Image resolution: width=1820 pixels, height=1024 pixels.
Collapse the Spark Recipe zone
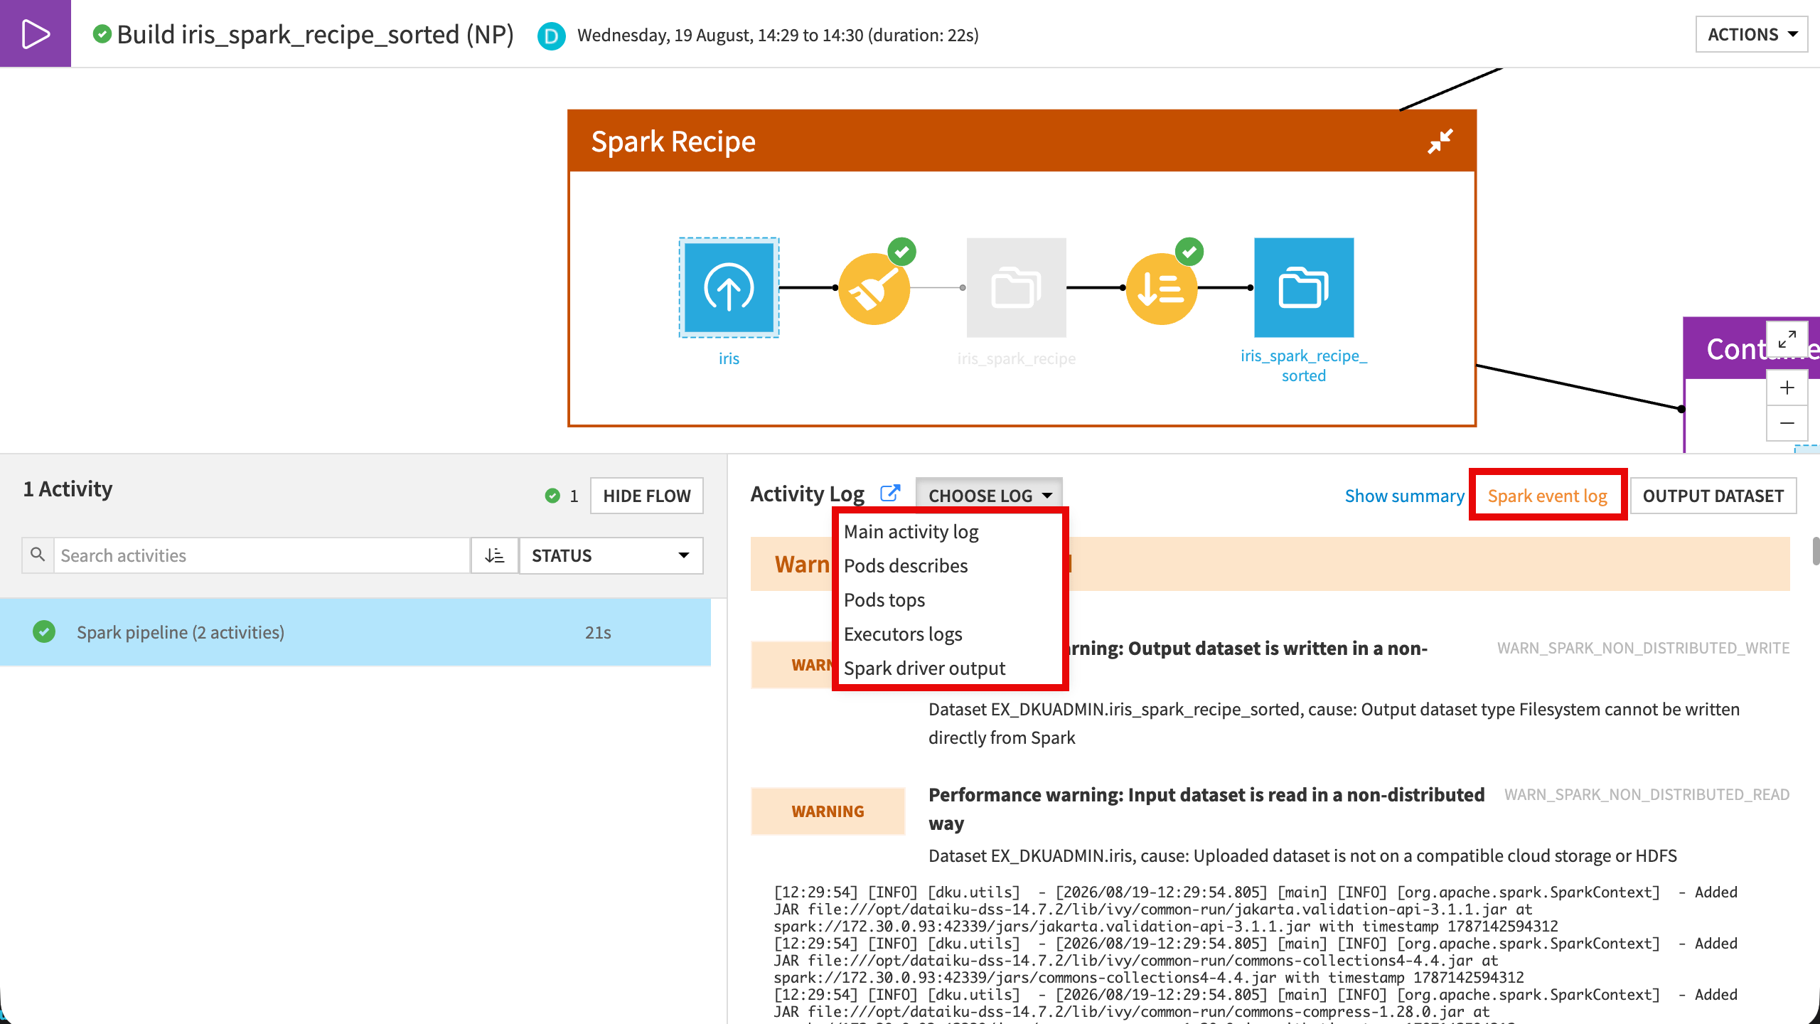1440,141
